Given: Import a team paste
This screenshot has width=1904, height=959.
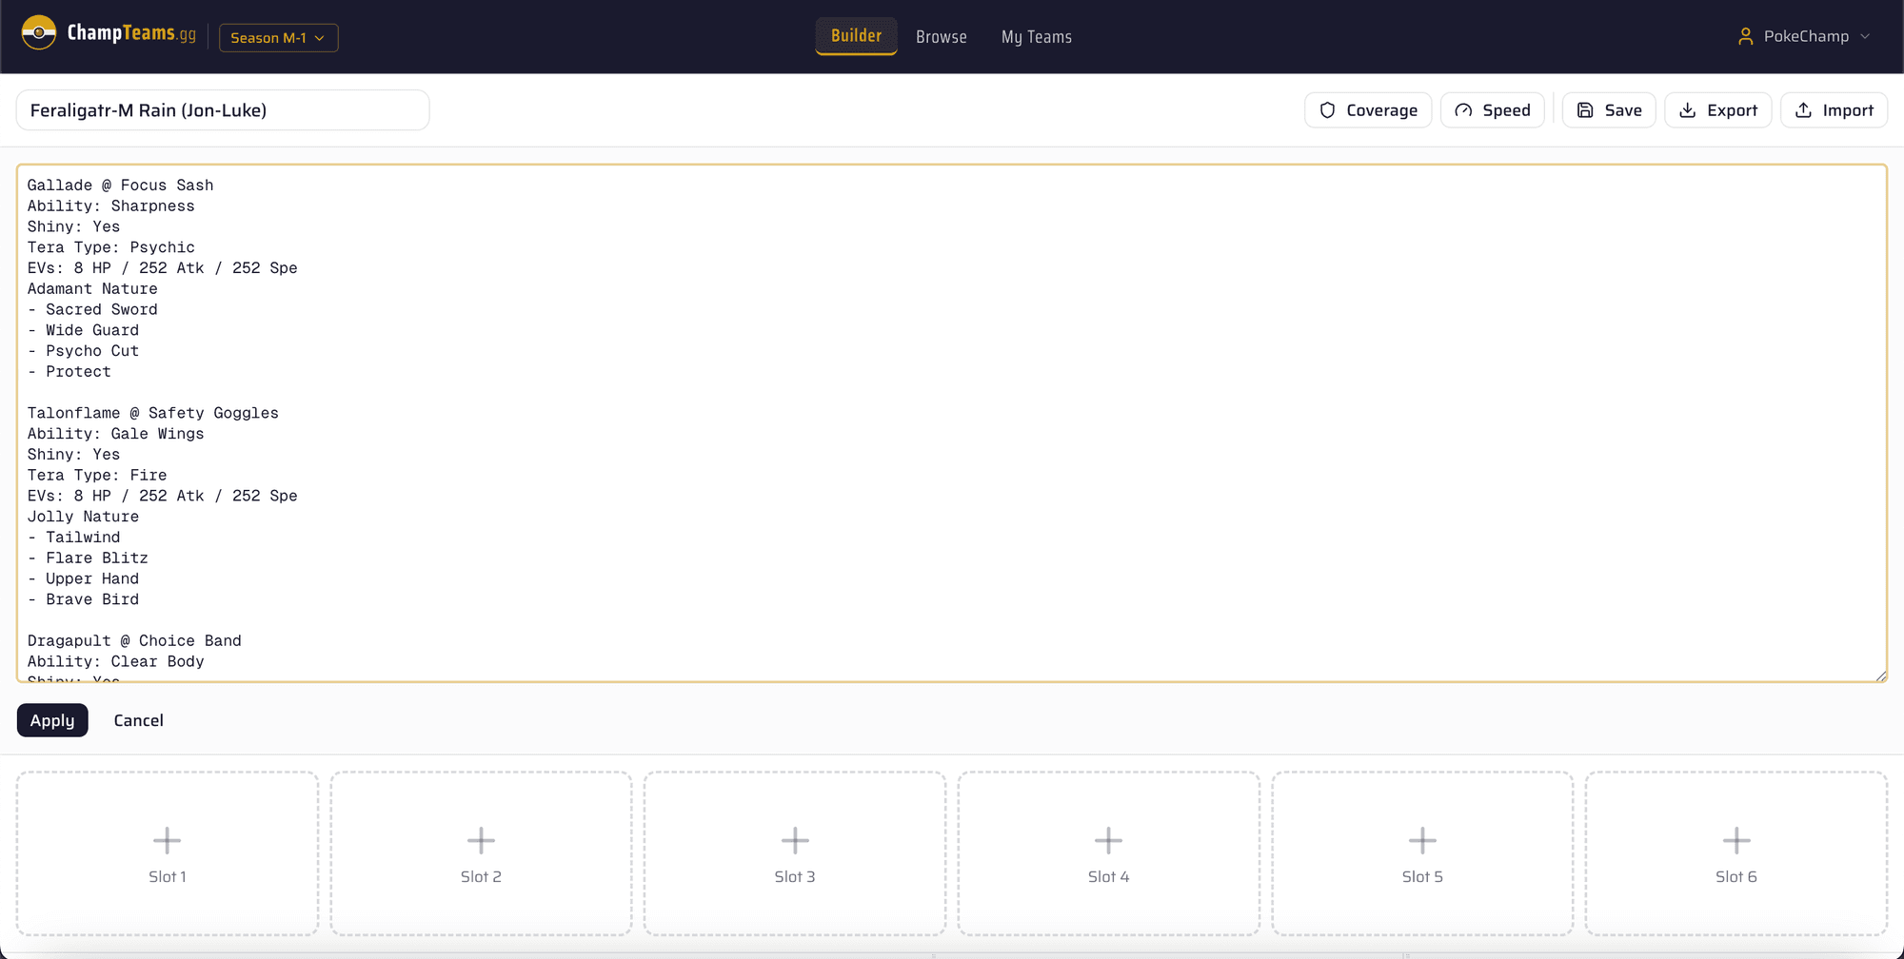Looking at the screenshot, I should pyautogui.click(x=1834, y=110).
